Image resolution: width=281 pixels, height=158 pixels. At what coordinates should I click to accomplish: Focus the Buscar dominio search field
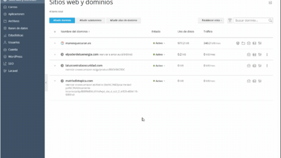(x=251, y=20)
